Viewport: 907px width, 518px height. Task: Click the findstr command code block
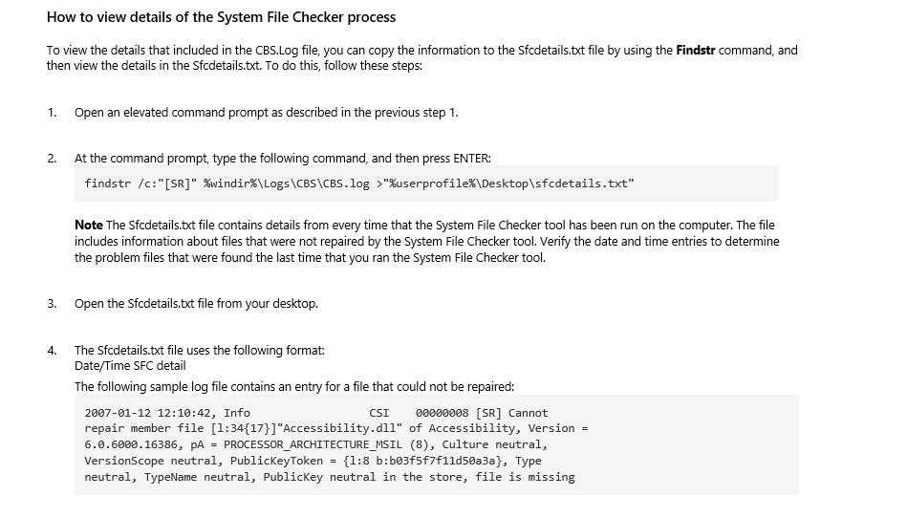(426, 183)
